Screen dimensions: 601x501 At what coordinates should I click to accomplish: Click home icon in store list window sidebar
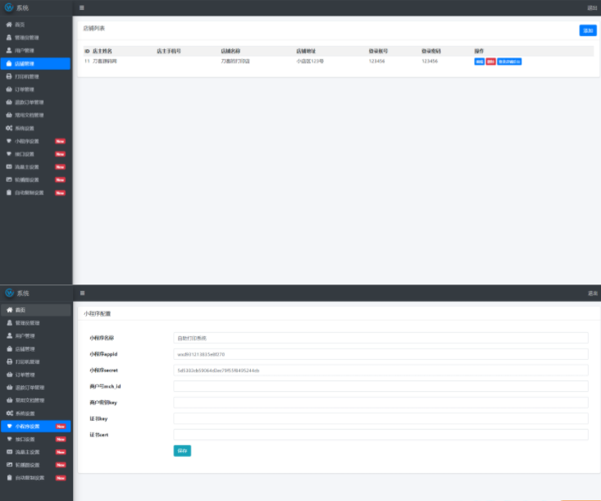[x=9, y=25]
